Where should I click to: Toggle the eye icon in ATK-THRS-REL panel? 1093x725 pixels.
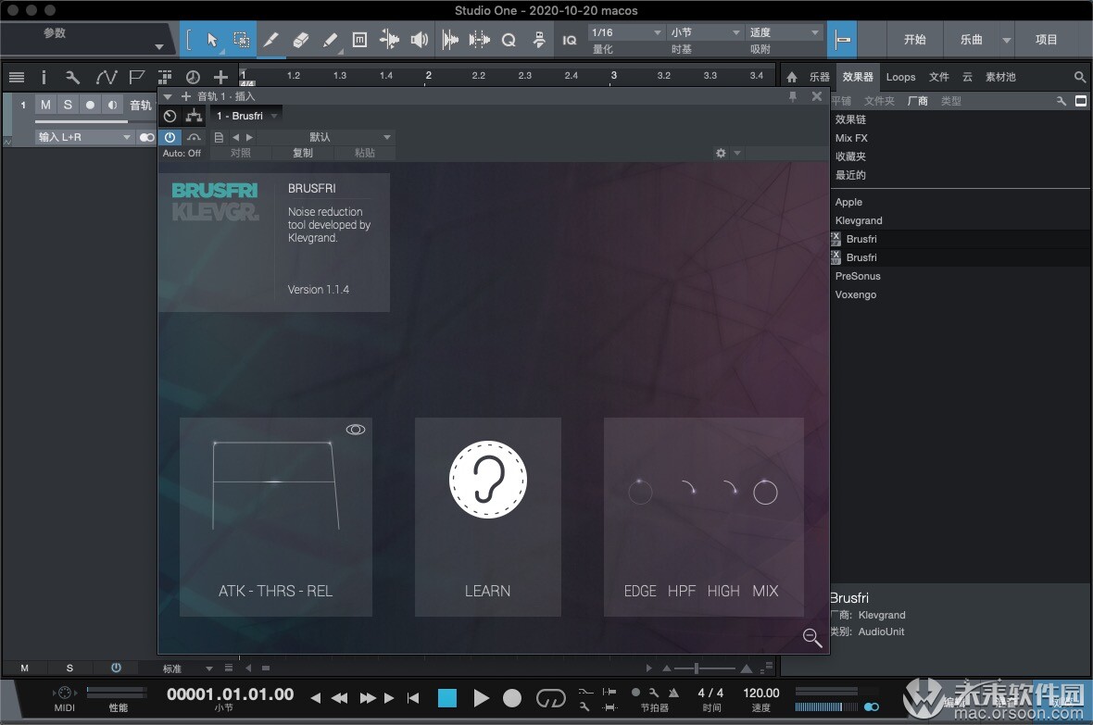click(356, 430)
